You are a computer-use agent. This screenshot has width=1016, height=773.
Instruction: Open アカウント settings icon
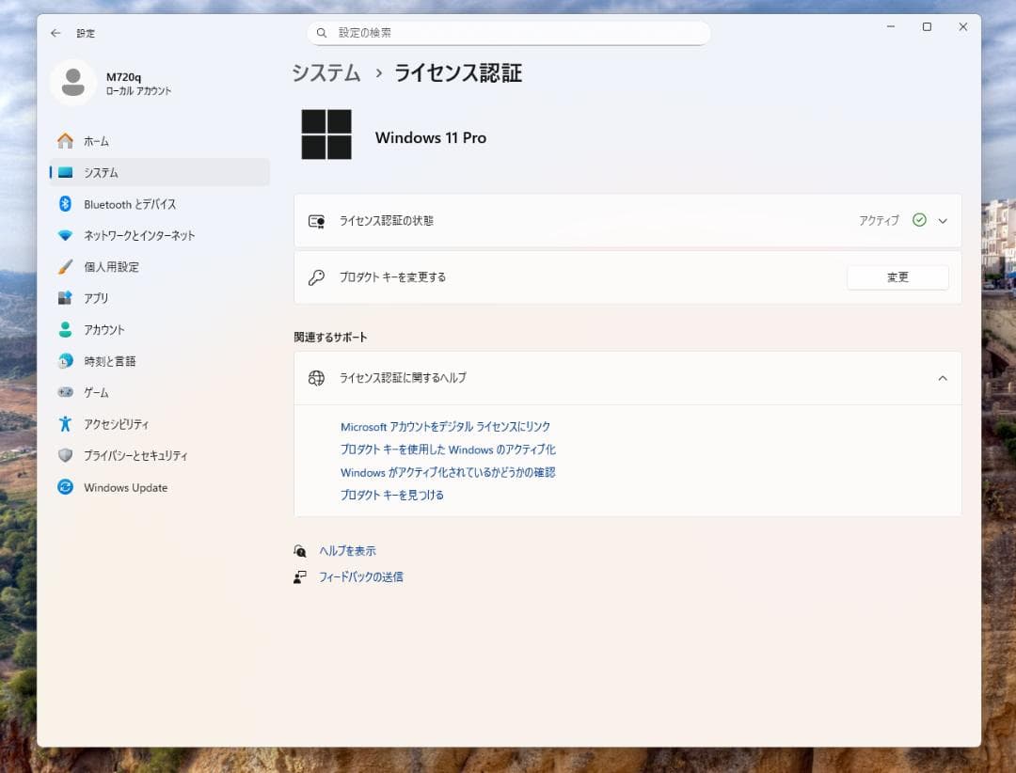pos(64,329)
